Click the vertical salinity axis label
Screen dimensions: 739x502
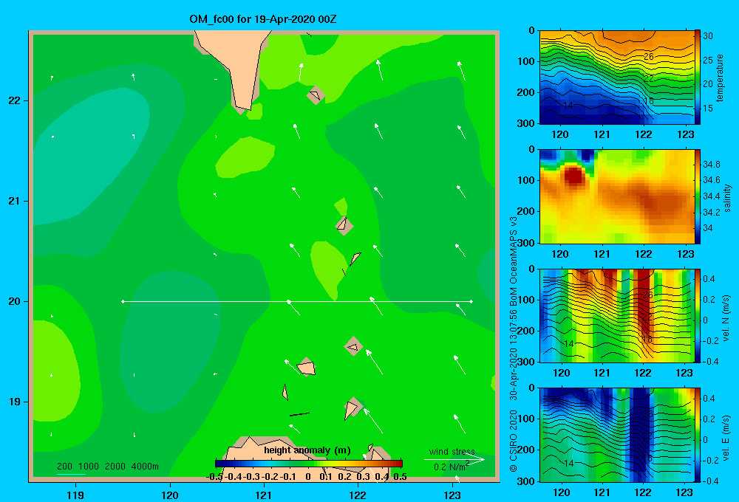click(x=727, y=198)
